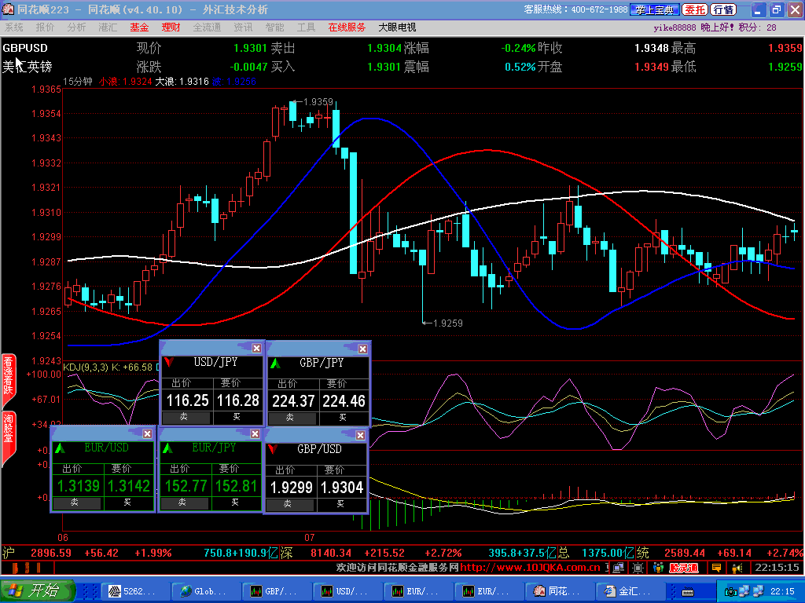The height and width of the screenshot is (603, 805).
Task: Close the USD/JPY quote panel
Action: (257, 348)
